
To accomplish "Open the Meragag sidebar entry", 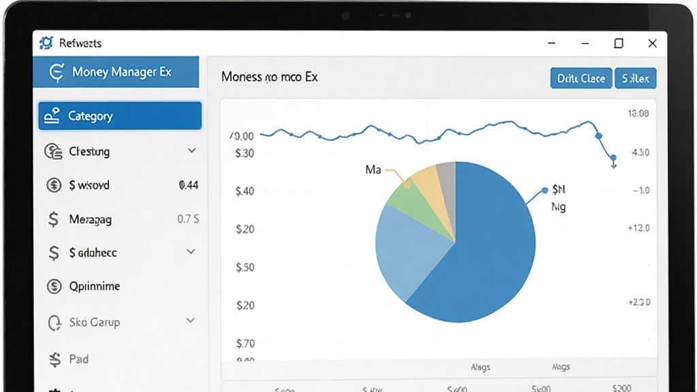I will pyautogui.click(x=120, y=219).
